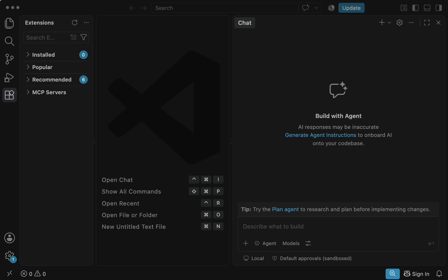The height and width of the screenshot is (280, 448).
Task: Open remote window indicator in status bar
Action: pos(10,274)
